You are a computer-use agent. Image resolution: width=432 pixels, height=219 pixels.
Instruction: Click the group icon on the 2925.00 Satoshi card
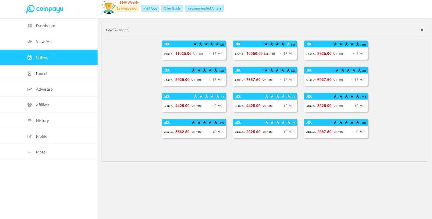(x=238, y=122)
